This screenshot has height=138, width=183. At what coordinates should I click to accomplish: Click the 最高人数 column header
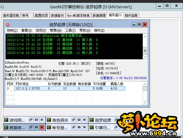pos(117,84)
